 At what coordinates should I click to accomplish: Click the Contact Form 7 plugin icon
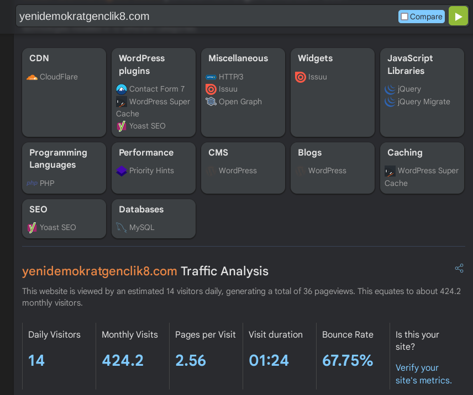point(121,89)
